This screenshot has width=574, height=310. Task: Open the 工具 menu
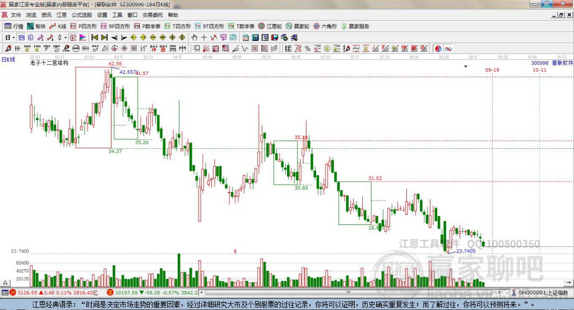[x=117, y=15]
